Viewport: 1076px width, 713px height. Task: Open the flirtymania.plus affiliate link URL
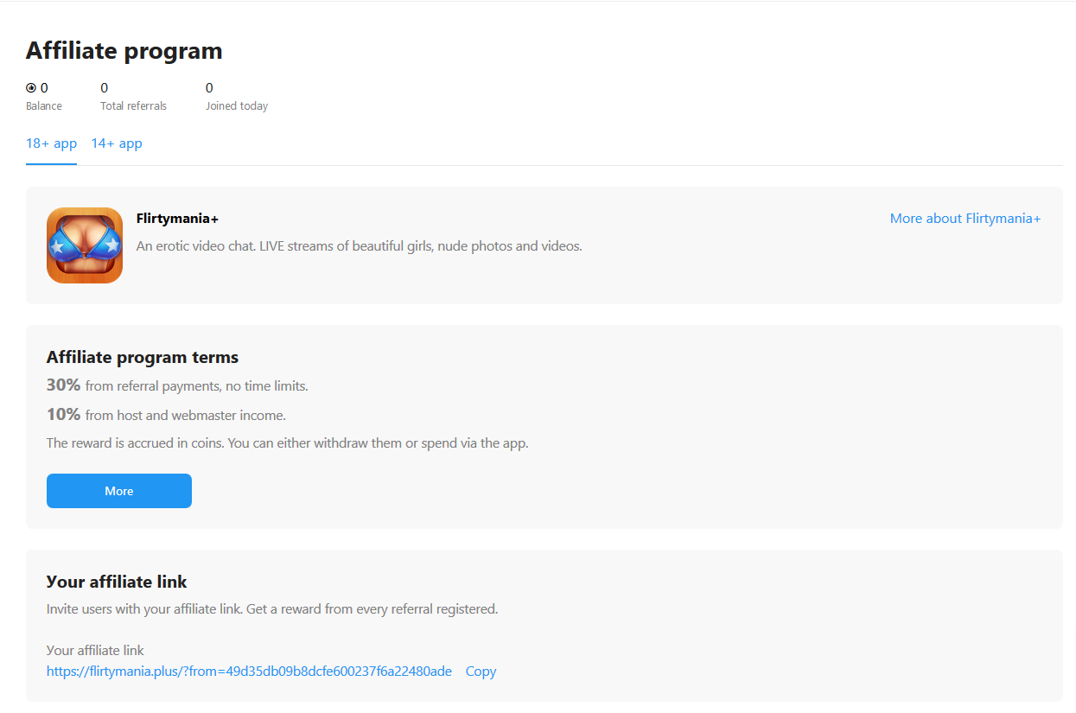[x=249, y=672]
